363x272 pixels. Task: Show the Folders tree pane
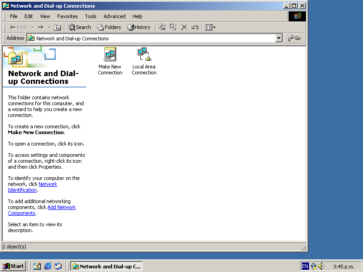(x=109, y=27)
